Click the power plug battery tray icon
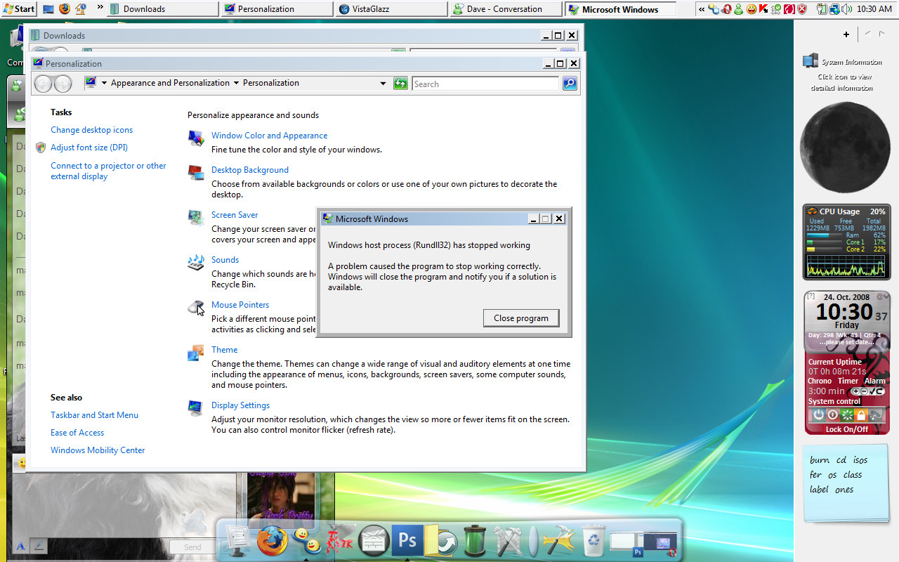This screenshot has width=899, height=562. pos(822,9)
